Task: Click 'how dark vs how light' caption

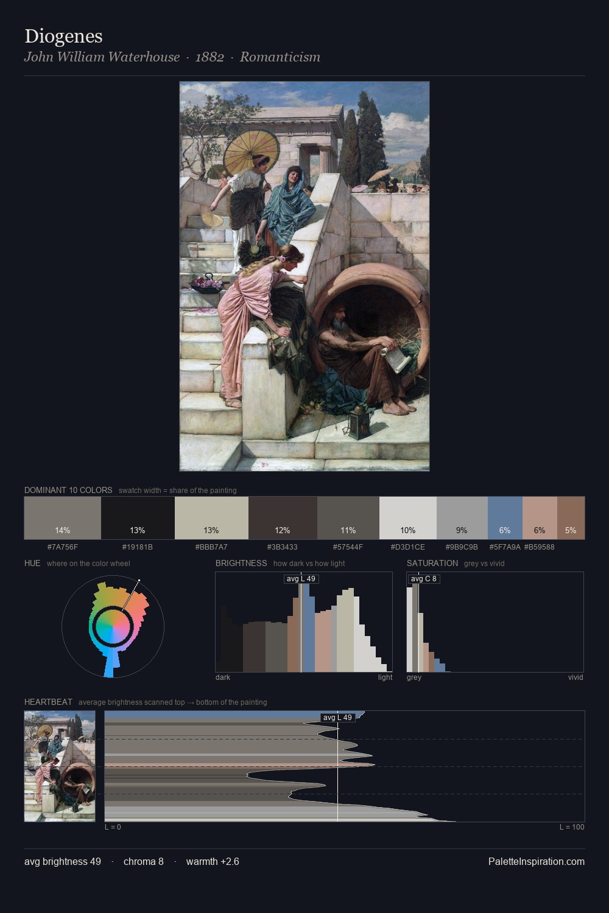Action: pyautogui.click(x=309, y=564)
